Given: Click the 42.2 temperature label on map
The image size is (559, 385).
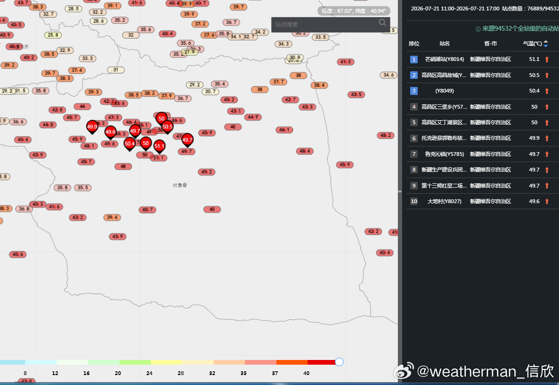Looking at the screenshot, I should (x=373, y=231).
